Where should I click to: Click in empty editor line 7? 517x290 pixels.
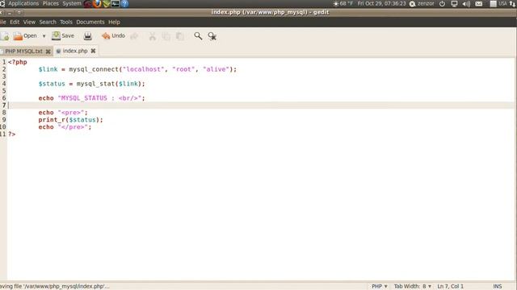260,106
